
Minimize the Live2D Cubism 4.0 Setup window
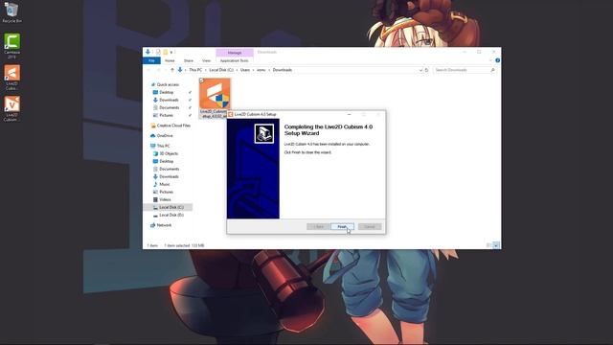349,114
